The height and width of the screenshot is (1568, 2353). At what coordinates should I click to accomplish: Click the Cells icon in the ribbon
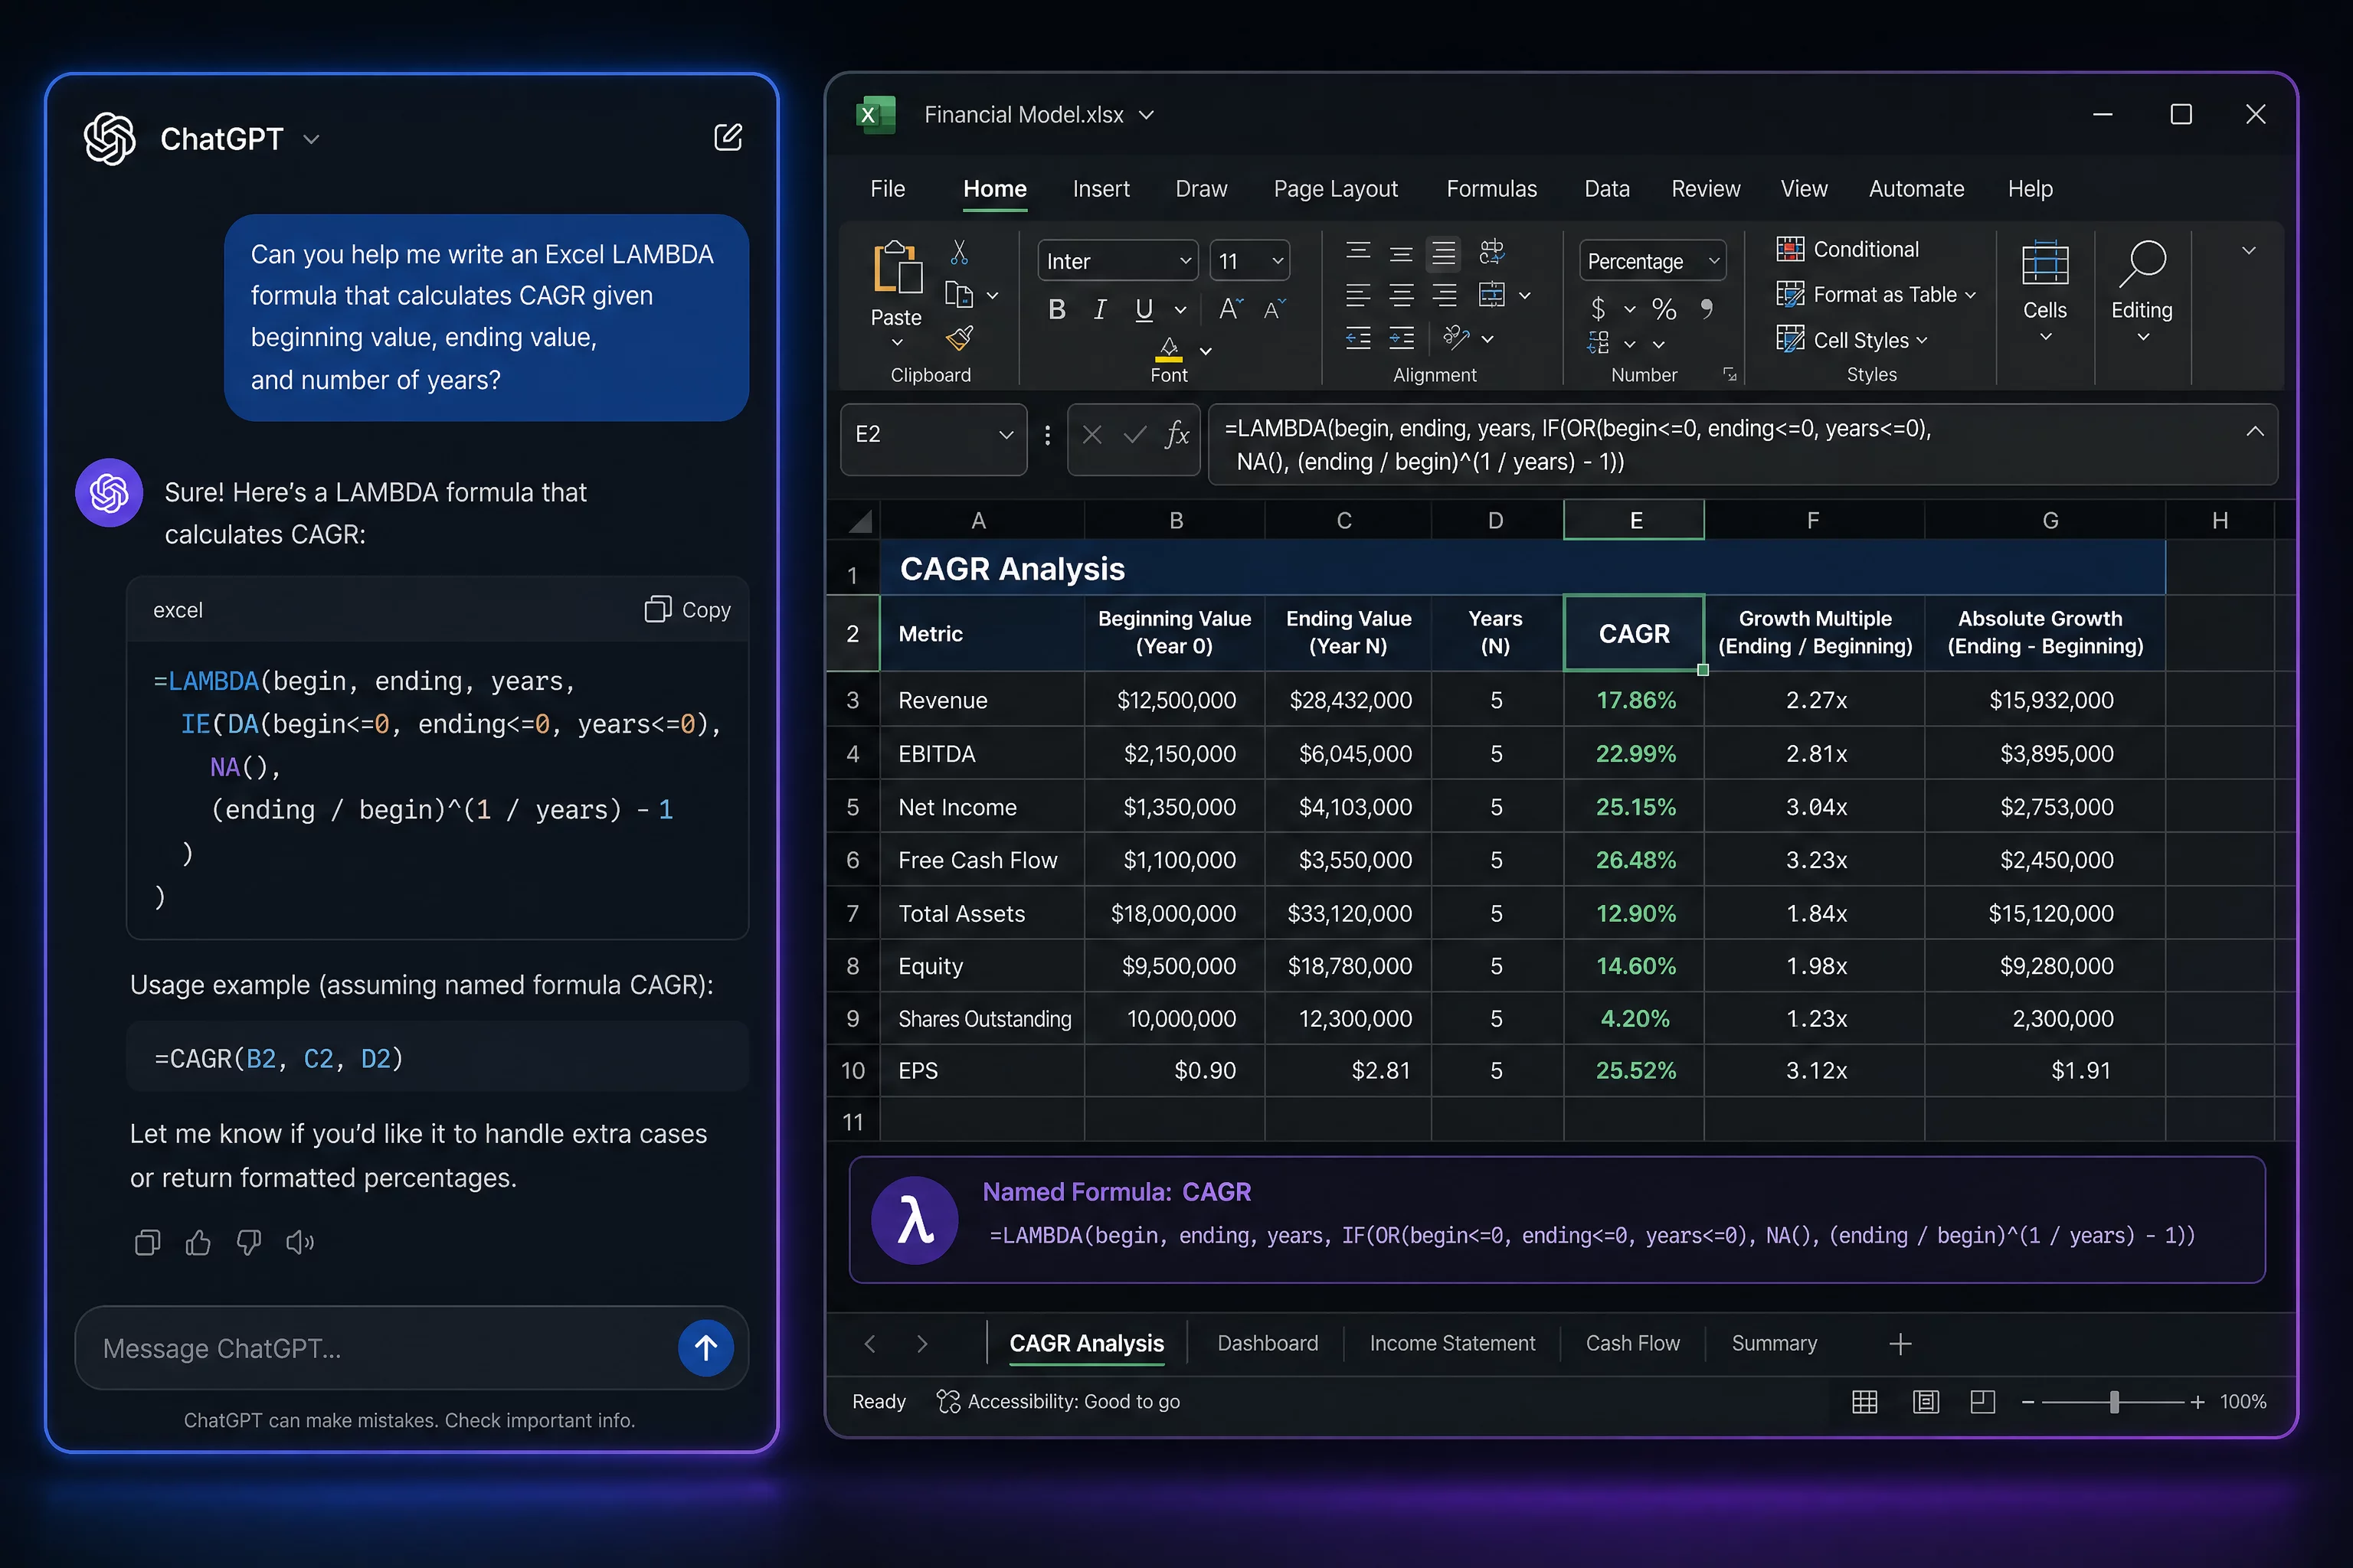pyautogui.click(x=2045, y=264)
